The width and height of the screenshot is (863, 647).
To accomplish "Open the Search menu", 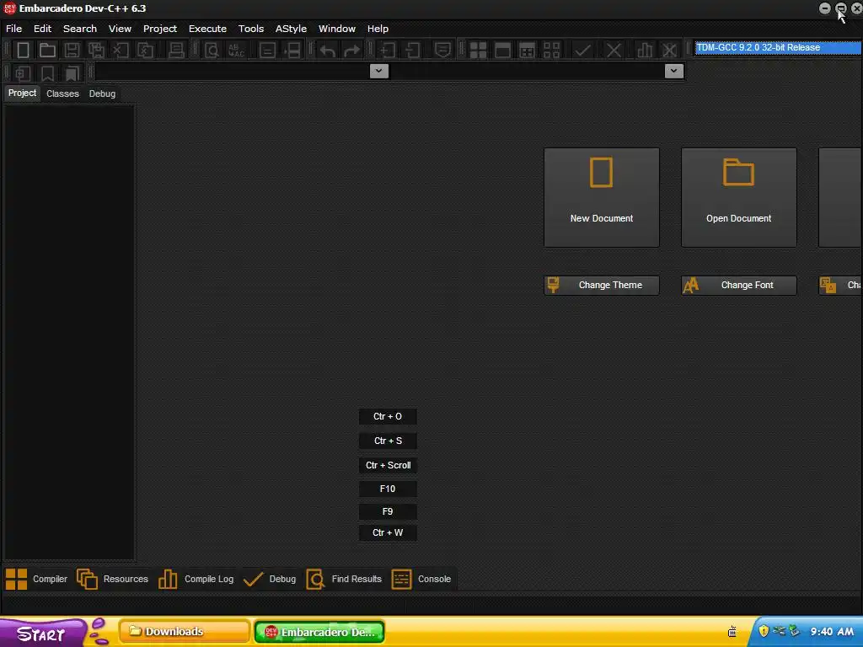I will click(x=80, y=29).
